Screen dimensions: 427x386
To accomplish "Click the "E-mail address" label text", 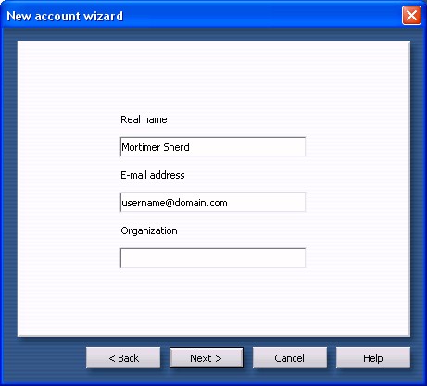I will point(153,175).
